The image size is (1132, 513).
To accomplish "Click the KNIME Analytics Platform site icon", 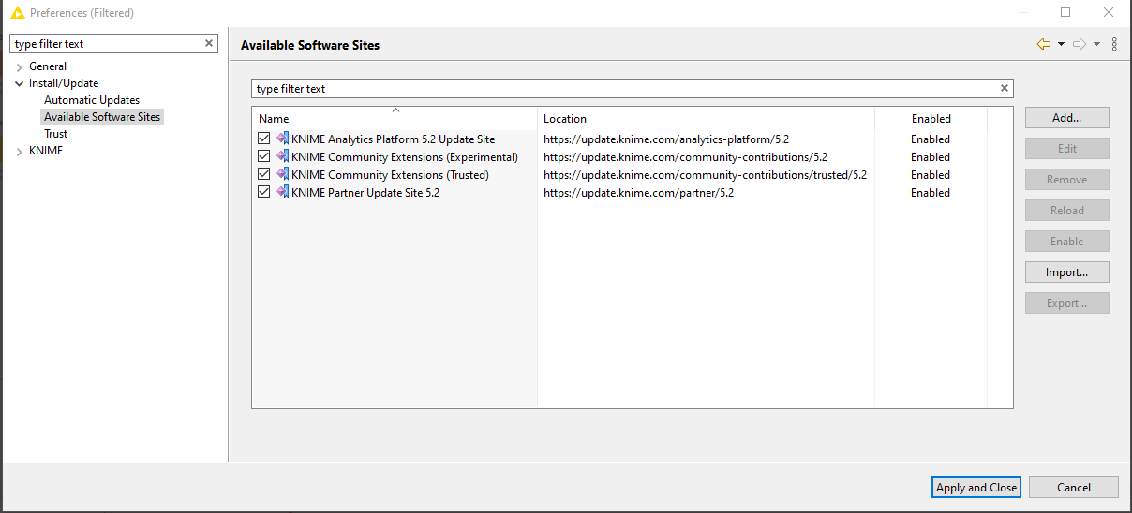I will pyautogui.click(x=283, y=139).
